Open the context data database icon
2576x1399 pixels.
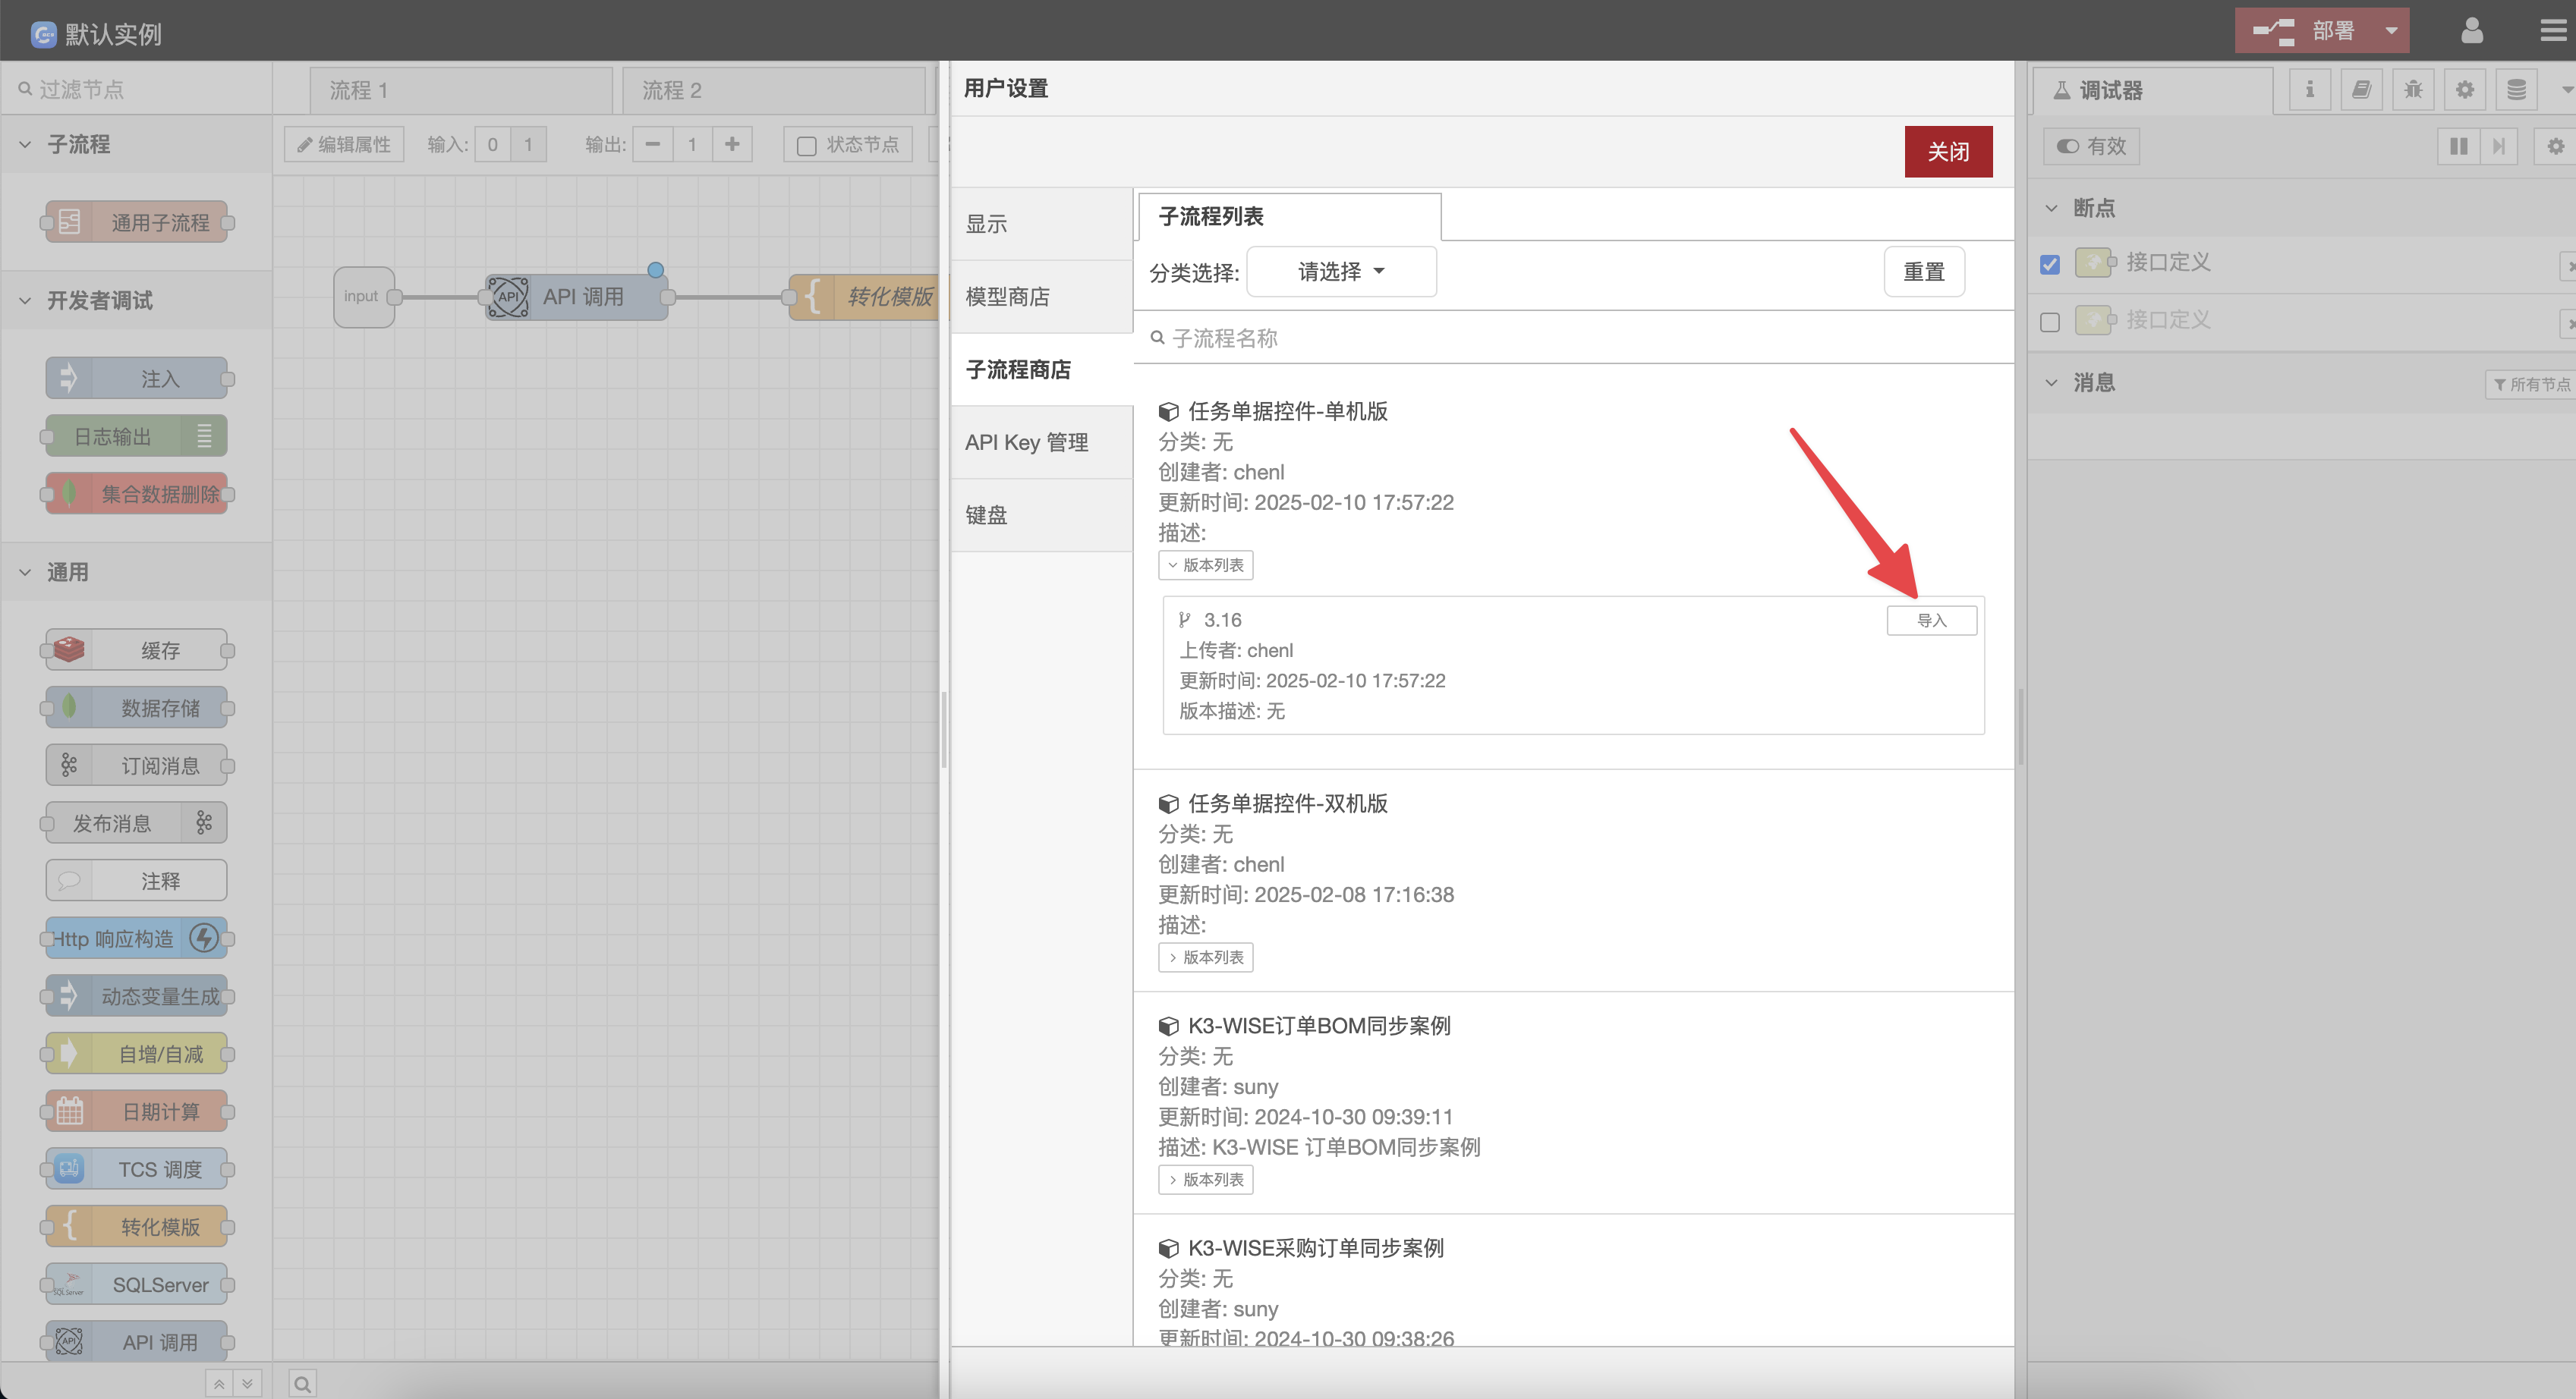click(2516, 90)
